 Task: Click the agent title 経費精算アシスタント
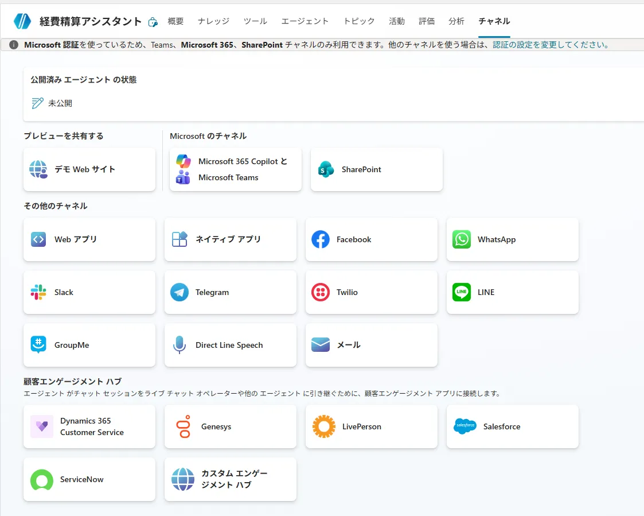(x=91, y=21)
